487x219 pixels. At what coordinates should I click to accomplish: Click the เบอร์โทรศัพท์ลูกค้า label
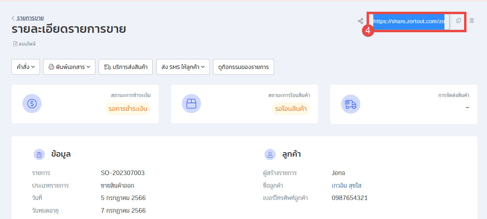285,198
